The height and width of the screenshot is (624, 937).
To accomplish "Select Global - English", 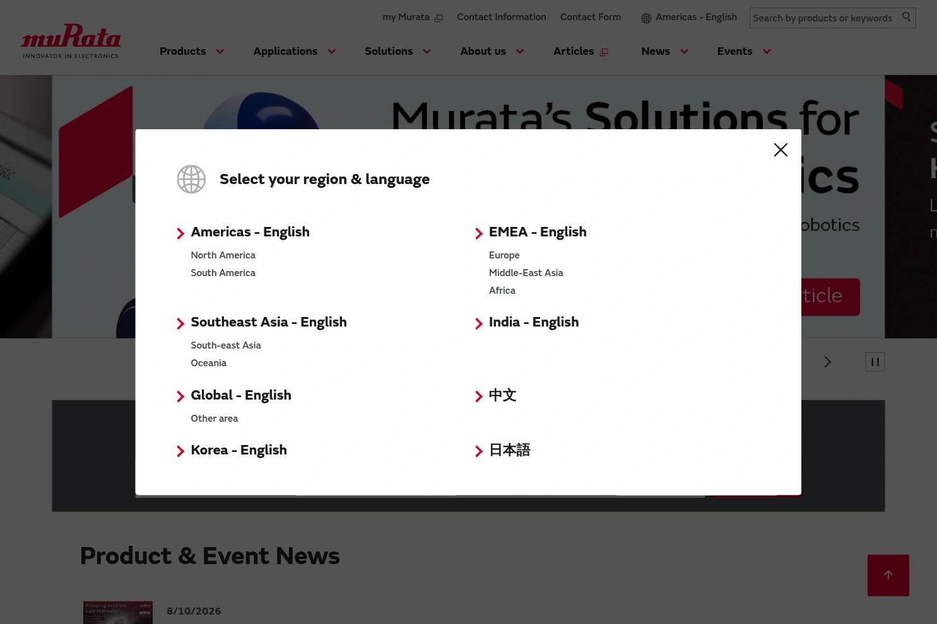I will click(241, 396).
